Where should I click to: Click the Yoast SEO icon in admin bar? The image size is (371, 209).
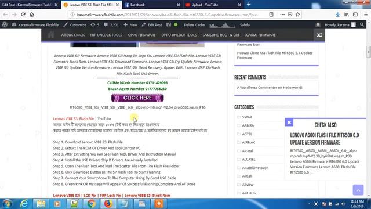pos(169,24)
